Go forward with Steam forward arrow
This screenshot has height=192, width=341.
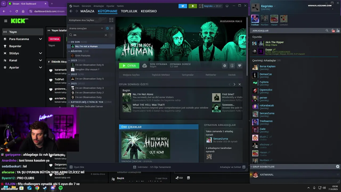[77, 11]
